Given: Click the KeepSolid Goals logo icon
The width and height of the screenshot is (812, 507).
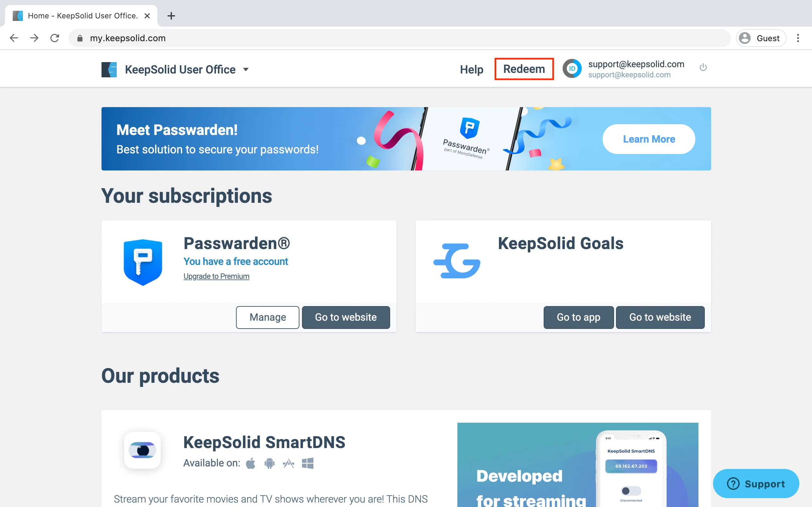Looking at the screenshot, I should [x=457, y=261].
